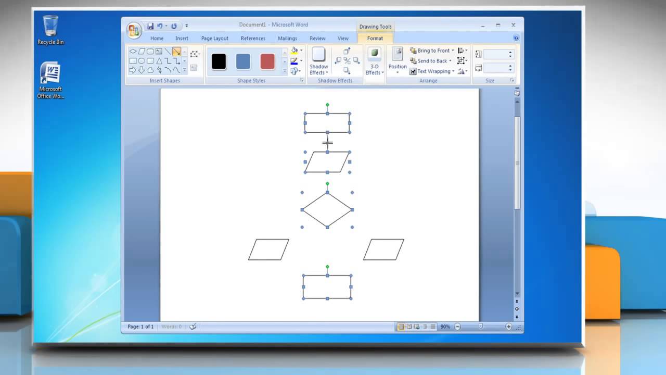The width and height of the screenshot is (666, 375).
Task: Customize Quick Access Toolbar dropdown
Action: (x=187, y=26)
